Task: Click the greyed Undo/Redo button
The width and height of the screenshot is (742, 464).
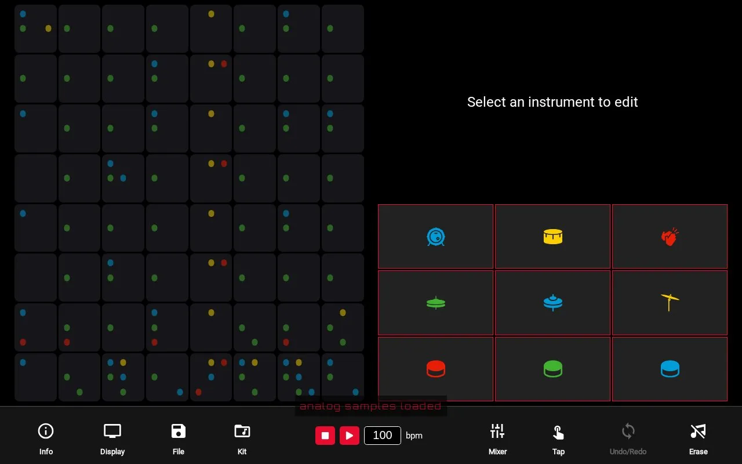Action: (628, 438)
